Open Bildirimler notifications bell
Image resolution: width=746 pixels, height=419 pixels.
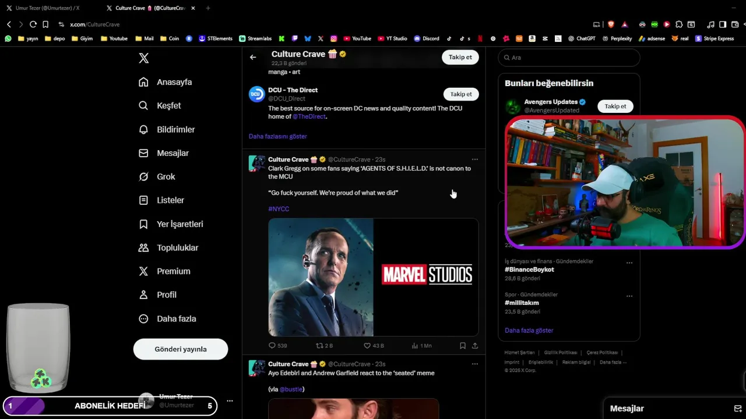coord(167,129)
